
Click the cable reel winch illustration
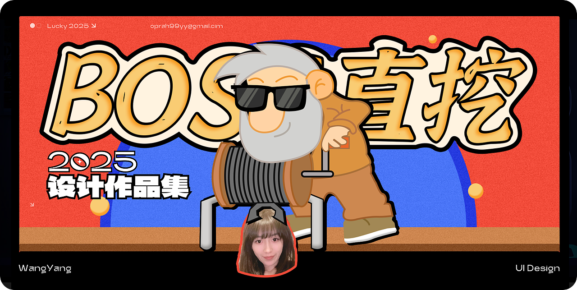tap(252, 180)
